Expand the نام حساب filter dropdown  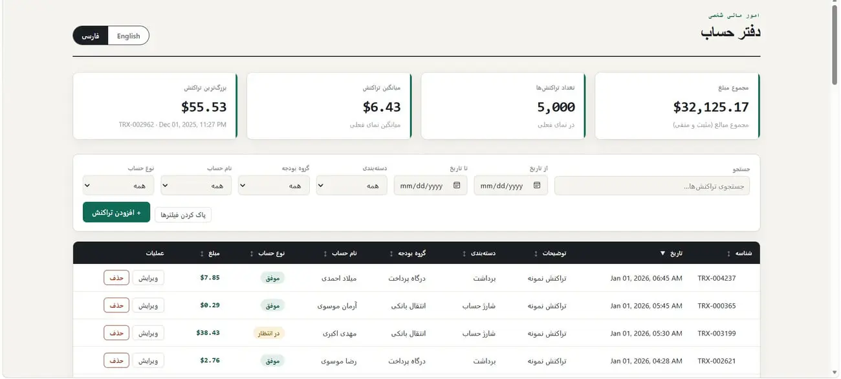(196, 186)
